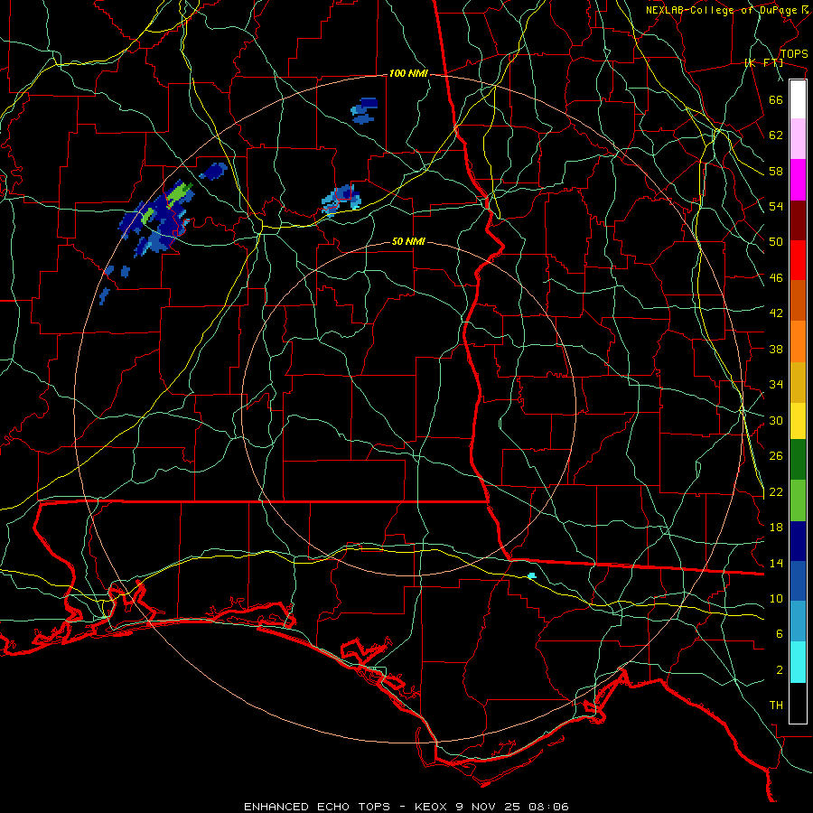813x813 pixels.
Task: Click the "22" legend value
Action: pos(776,492)
